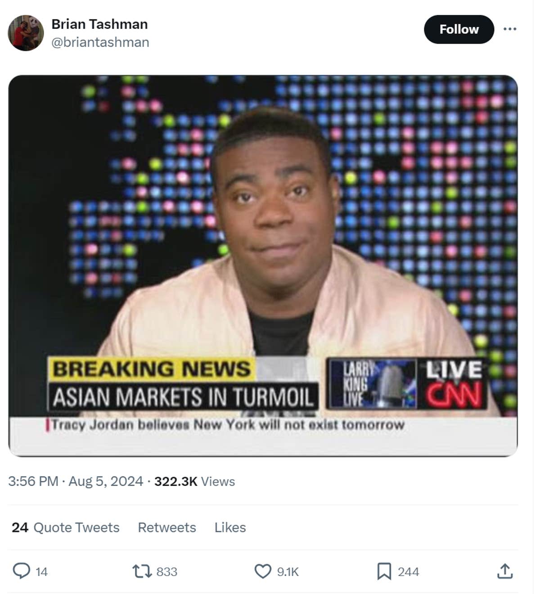The image size is (540, 594).
Task: Open Brian Tashman's profile avatar
Action: pos(26,33)
